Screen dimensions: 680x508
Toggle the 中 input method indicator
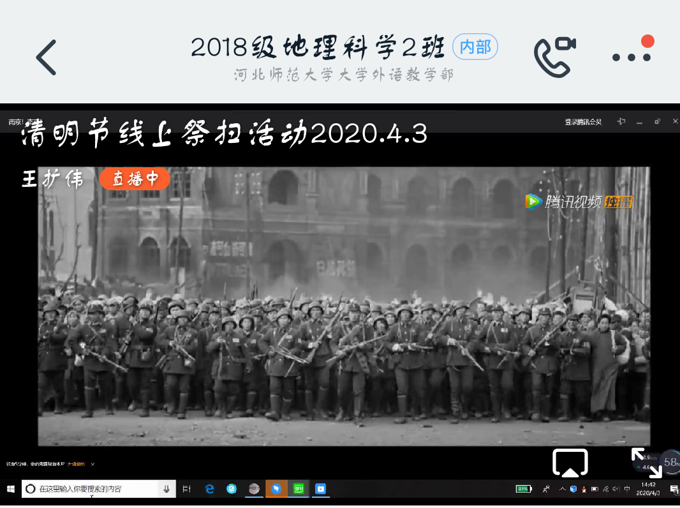627,489
